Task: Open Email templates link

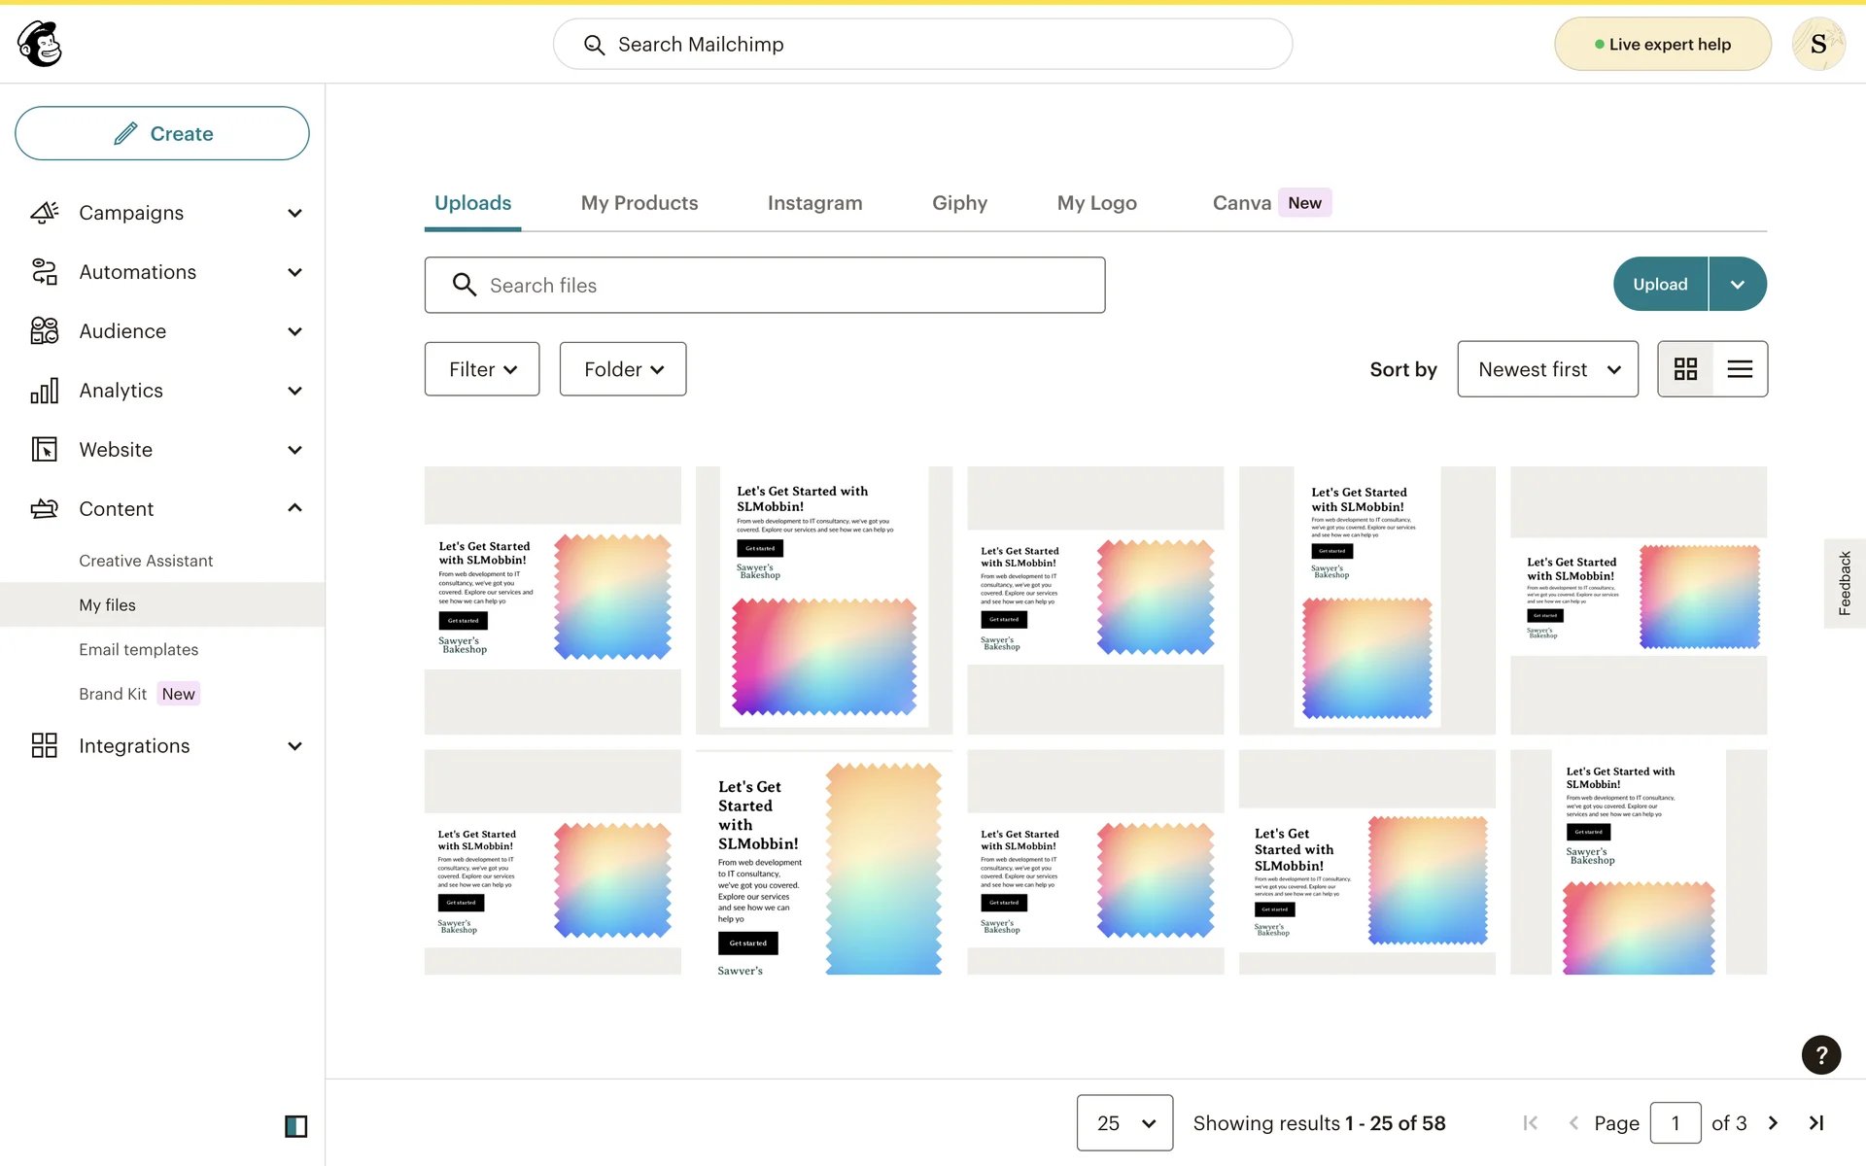Action: [138, 649]
